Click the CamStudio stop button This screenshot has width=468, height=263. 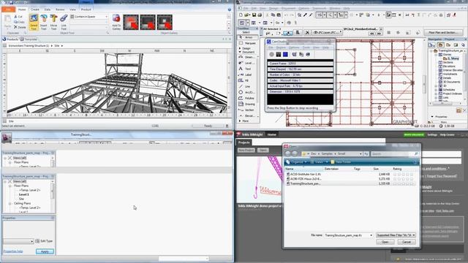[285, 54]
